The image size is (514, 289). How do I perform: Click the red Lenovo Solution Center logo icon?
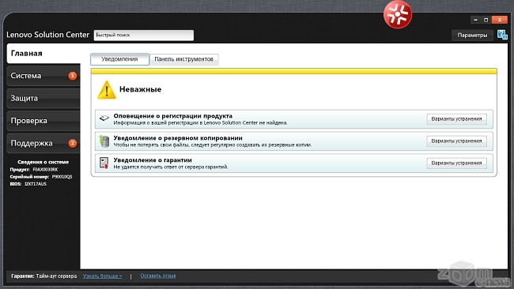398,14
